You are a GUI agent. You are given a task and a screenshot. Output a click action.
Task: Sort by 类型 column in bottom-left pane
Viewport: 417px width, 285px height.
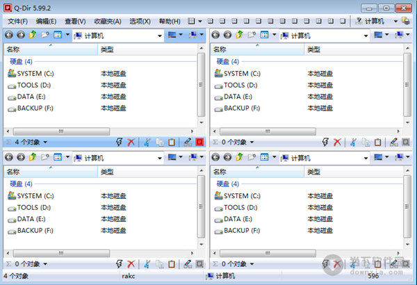147,172
